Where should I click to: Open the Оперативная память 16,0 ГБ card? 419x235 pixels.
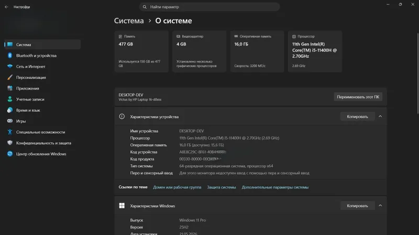point(257,51)
